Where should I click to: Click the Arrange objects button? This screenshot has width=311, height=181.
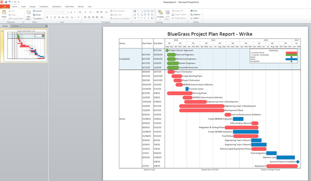pyautogui.click(x=160, y=14)
